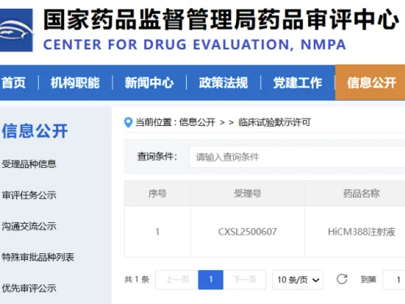Viewport: 405px width, 304px height.
Task: Open 新闻中心 navigation tab
Action: coord(149,82)
